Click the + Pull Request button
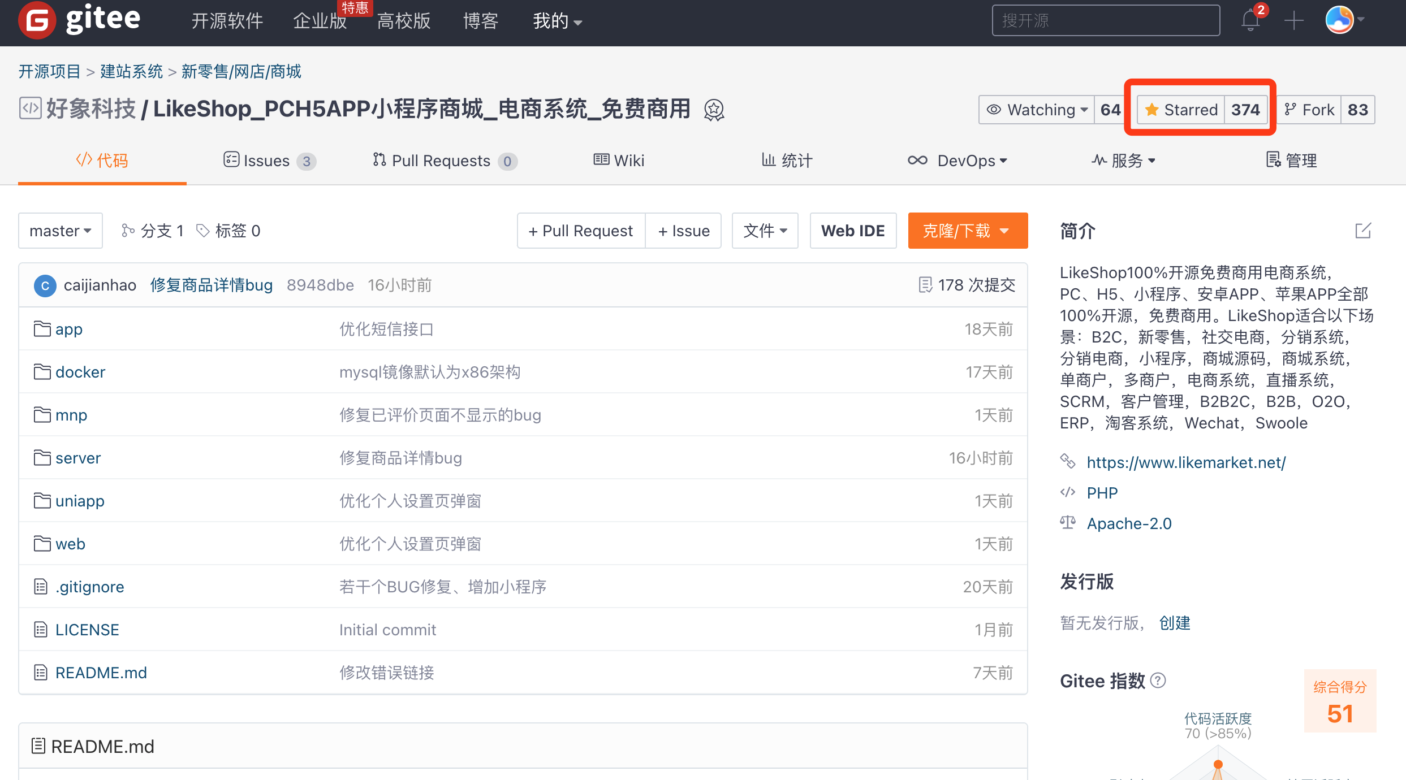 pos(581,231)
